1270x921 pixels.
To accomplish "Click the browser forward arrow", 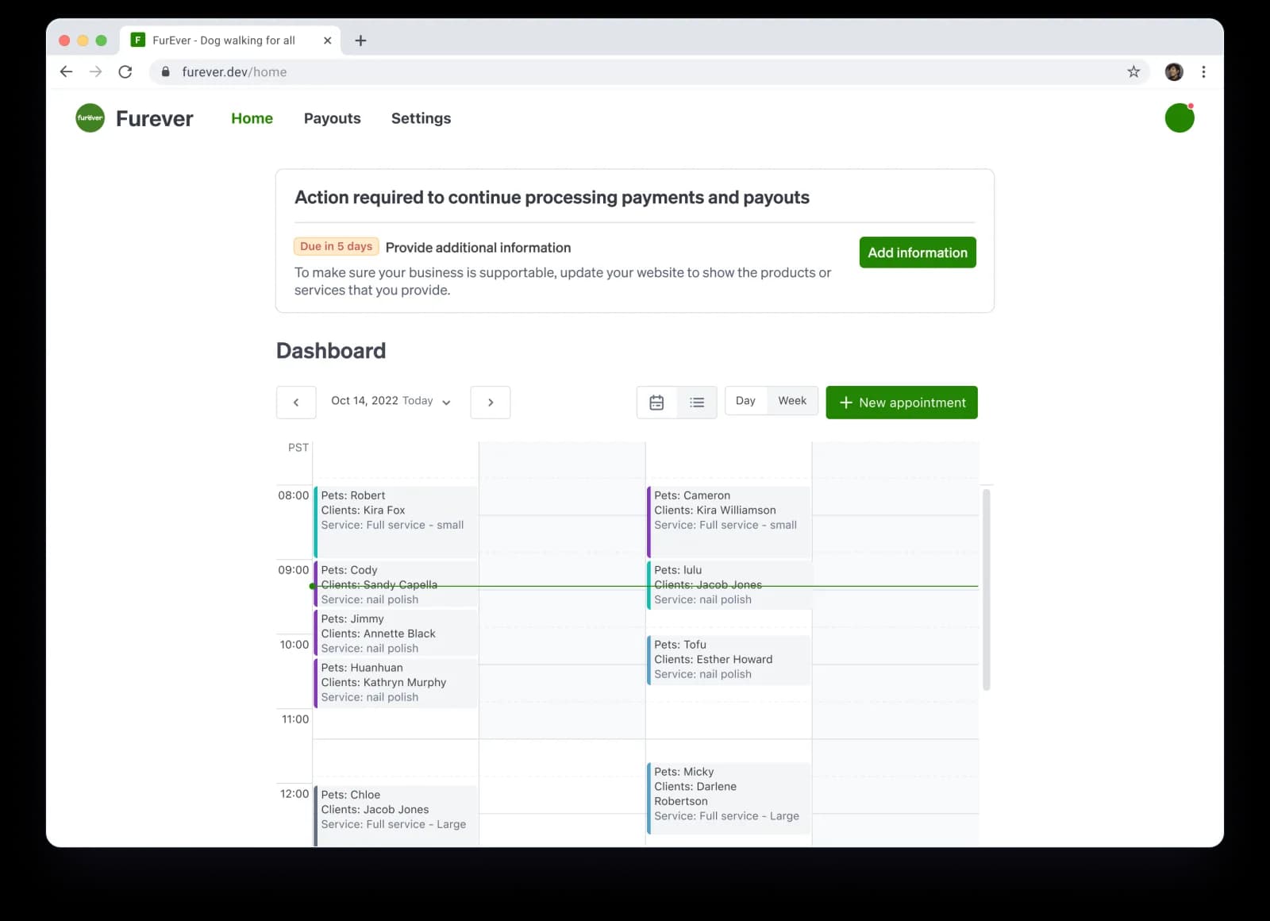I will [x=96, y=71].
